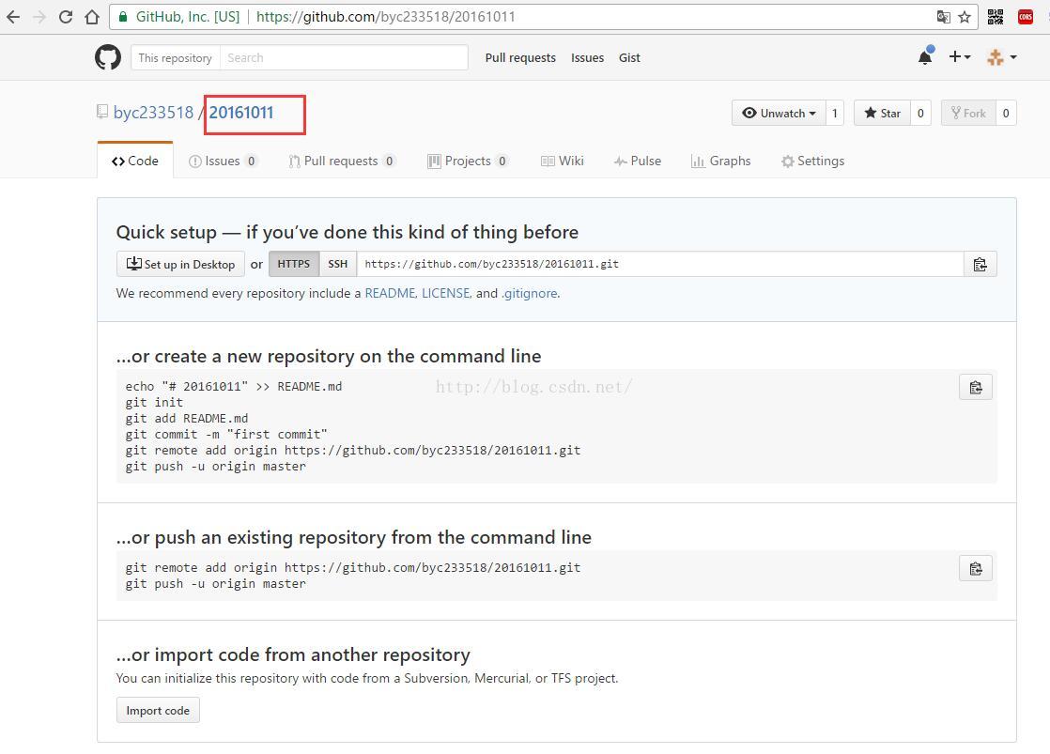Copy the quick setup clone URL
The image size is (1050, 754).
pyautogui.click(x=981, y=264)
